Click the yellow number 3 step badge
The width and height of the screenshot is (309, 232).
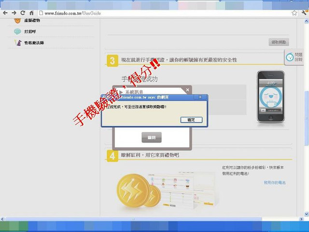112,60
